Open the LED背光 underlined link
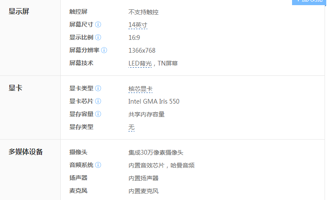The width and height of the screenshot is (328, 200). (x=140, y=63)
